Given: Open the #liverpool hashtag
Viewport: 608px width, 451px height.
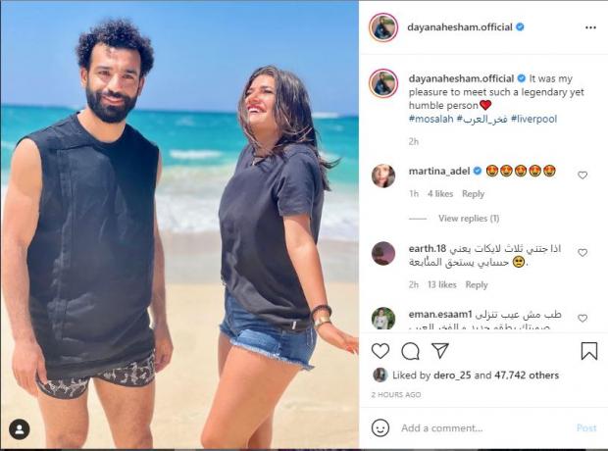Looking at the screenshot, I should coord(533,119).
